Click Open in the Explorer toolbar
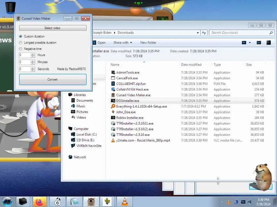 point(99,43)
